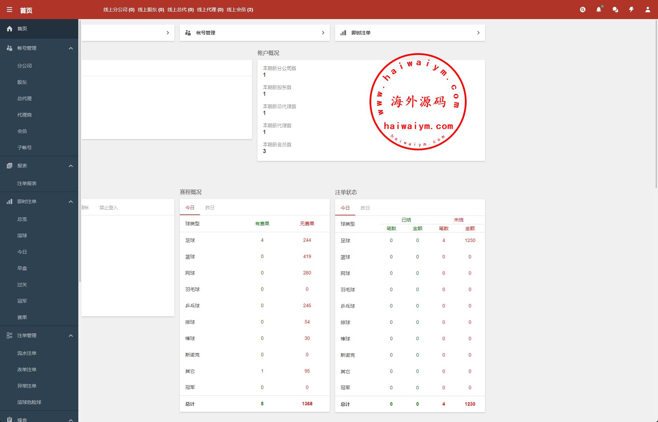
Task: Click the hamburger menu icon
Action: coord(10,10)
